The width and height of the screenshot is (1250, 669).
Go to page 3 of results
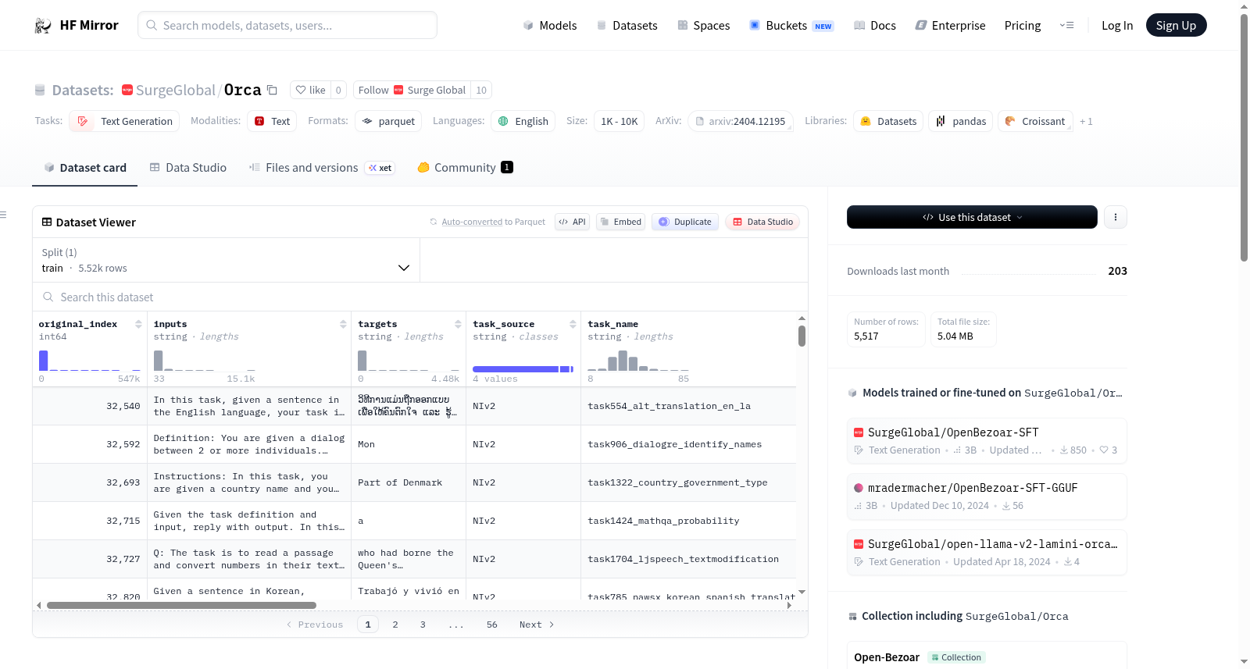click(x=423, y=625)
